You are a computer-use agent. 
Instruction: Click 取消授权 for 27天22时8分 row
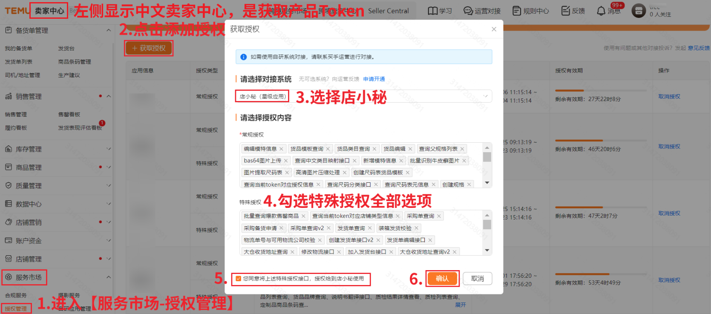pos(669,96)
